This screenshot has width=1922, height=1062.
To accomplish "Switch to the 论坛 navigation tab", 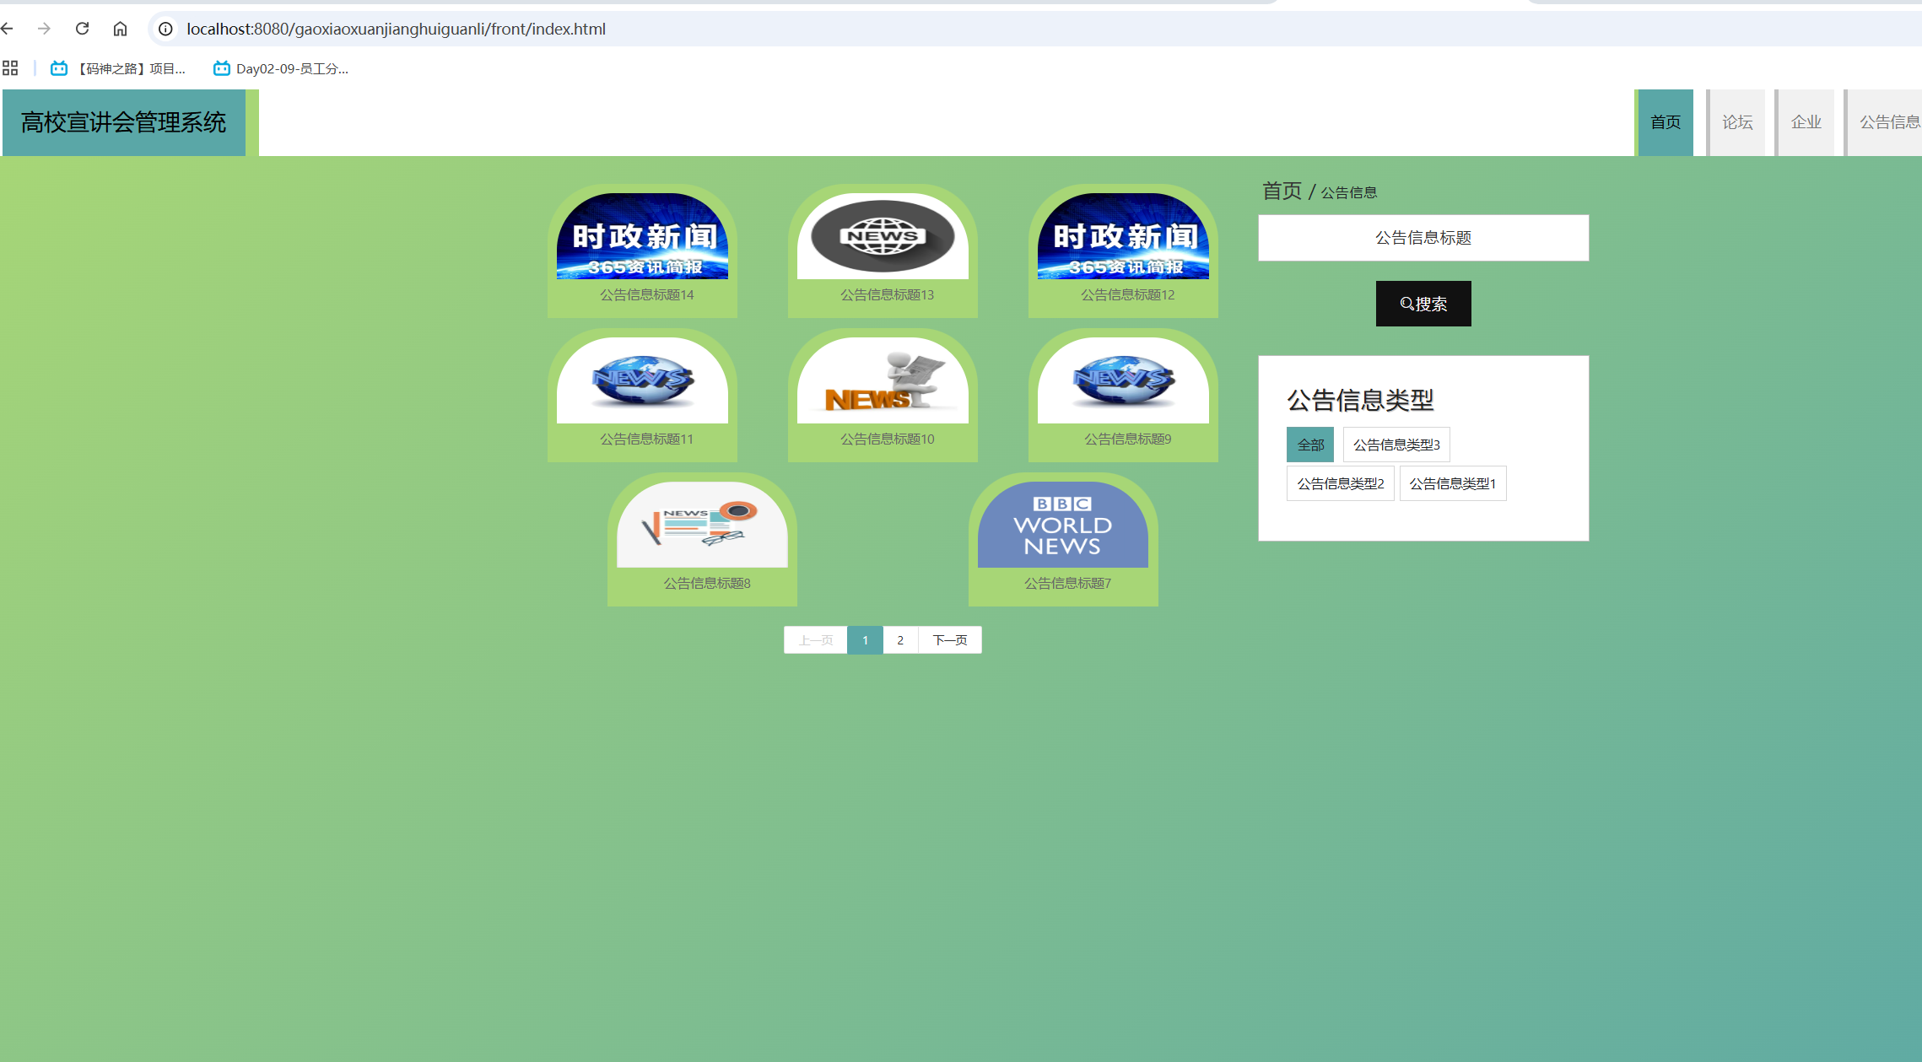I will point(1736,122).
